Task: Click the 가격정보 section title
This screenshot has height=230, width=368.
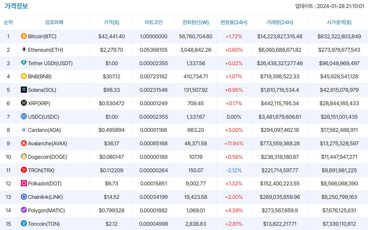Action: [16, 6]
